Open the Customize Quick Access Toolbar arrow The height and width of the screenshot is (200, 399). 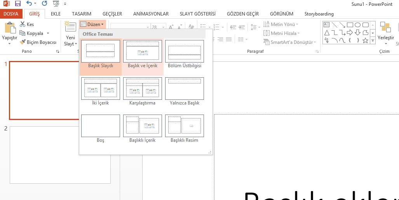(65, 4)
